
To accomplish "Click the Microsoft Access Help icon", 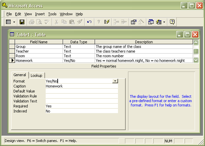I will coord(172,22).
